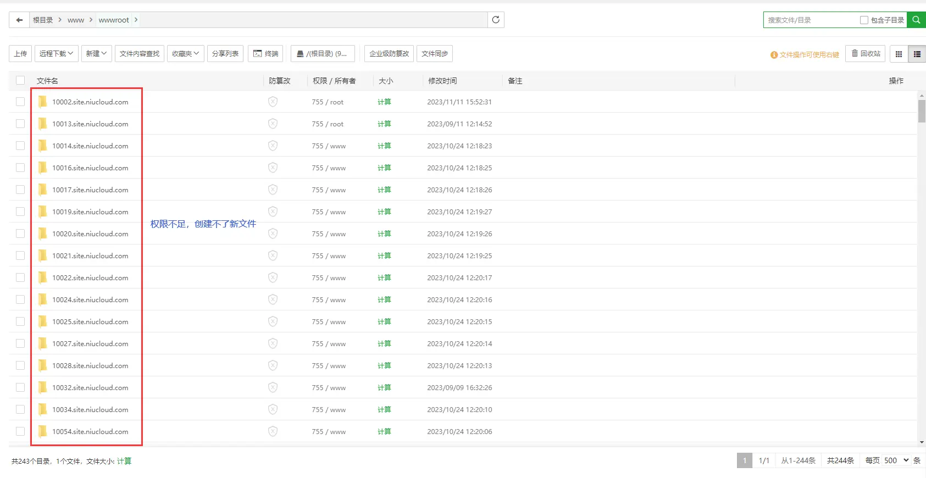Switch to grid view icon
This screenshot has width=926, height=478.
pos(899,54)
